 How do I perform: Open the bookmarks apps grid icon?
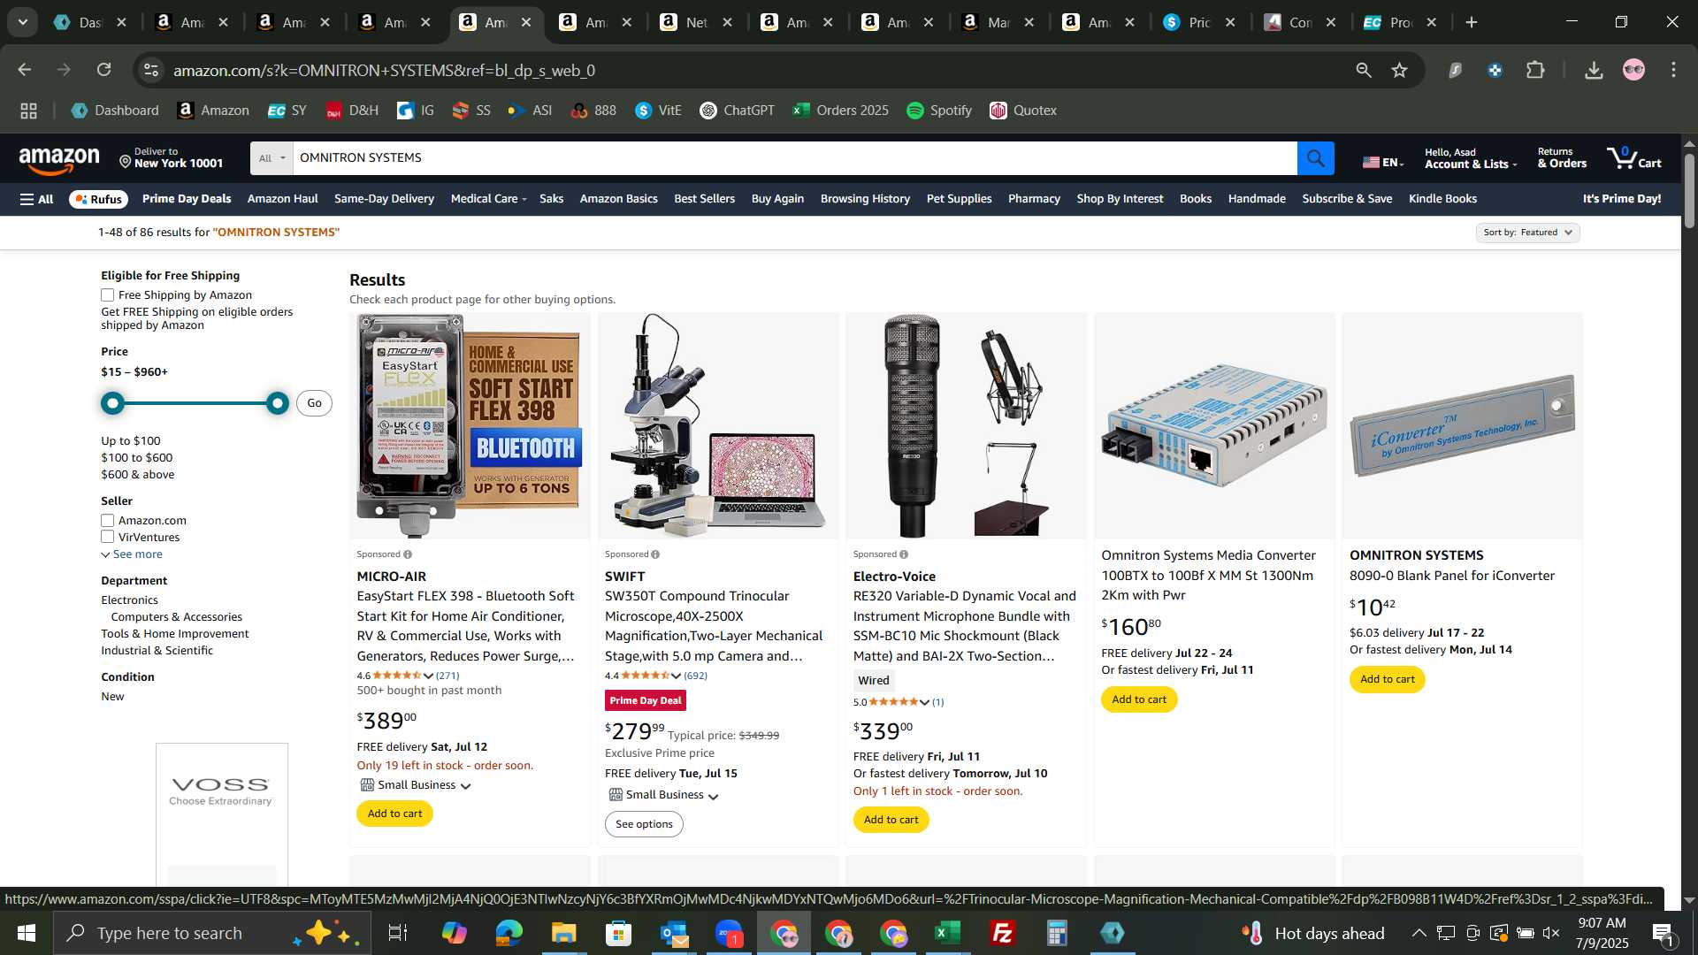pyautogui.click(x=28, y=111)
